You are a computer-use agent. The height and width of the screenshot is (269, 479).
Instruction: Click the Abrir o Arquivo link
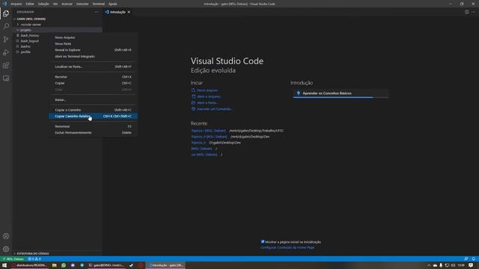[x=209, y=96]
